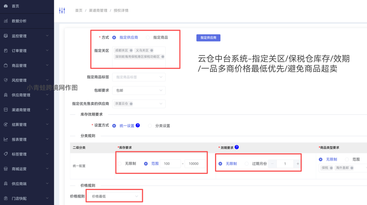
Task: Open the 包邮要求 dropdown
Action: click(139, 90)
